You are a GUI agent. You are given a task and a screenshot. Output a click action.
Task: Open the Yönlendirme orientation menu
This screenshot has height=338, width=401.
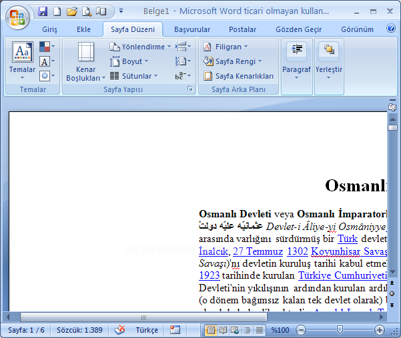(140, 47)
